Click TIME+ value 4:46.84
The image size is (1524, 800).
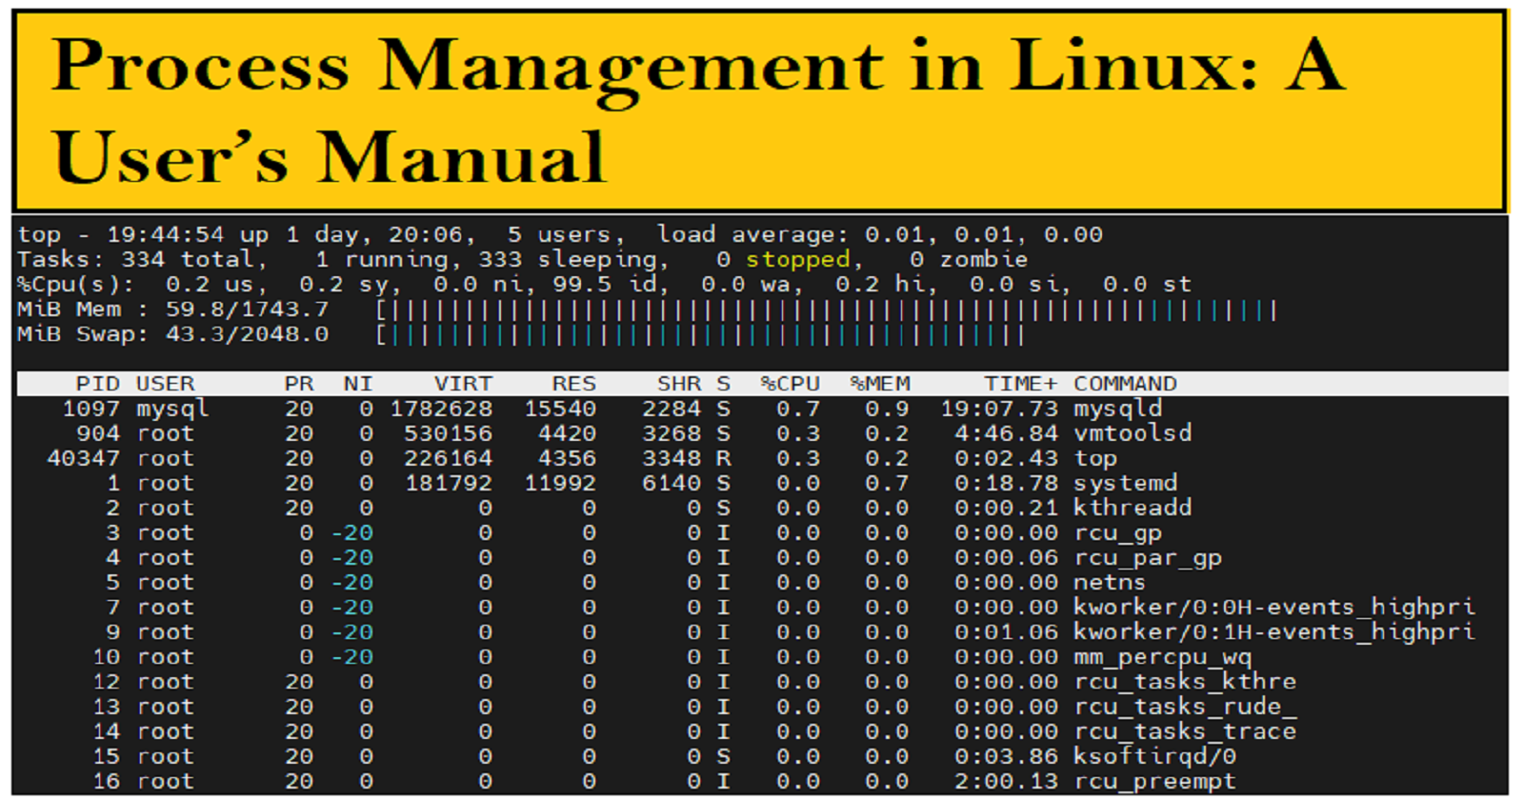coord(1007,433)
